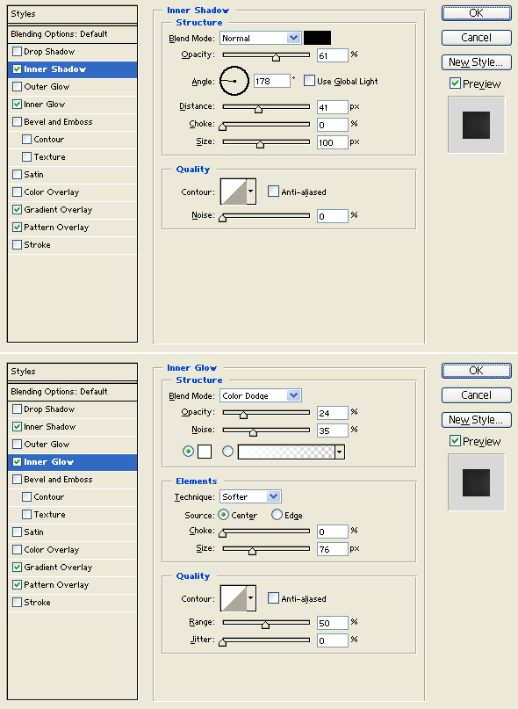
Task: Open the Normal blend mode dropdown
Action: 261,38
